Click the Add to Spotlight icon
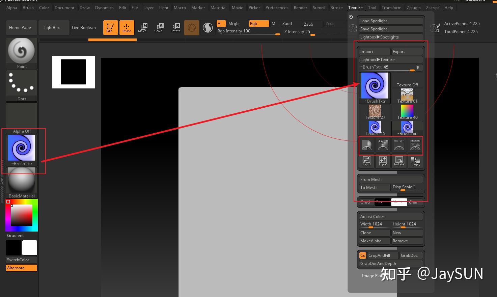The height and width of the screenshot is (297, 497). coord(367,145)
